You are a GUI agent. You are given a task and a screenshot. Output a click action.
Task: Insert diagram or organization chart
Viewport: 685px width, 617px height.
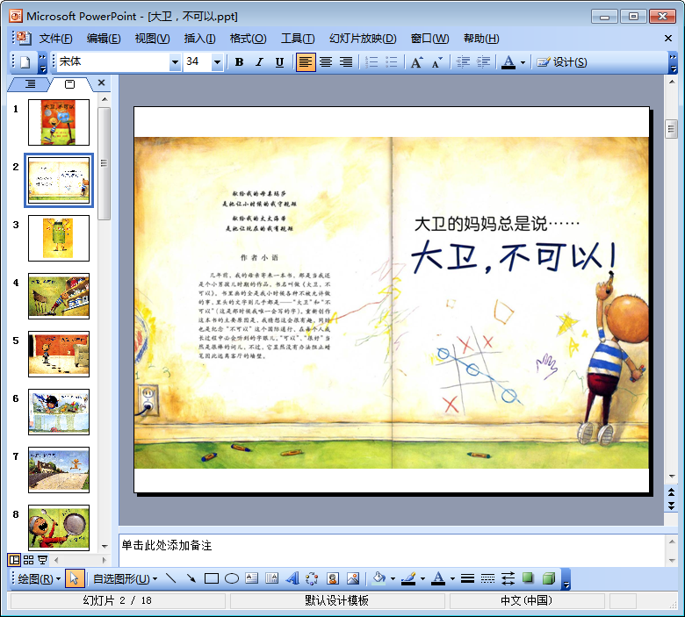point(312,579)
